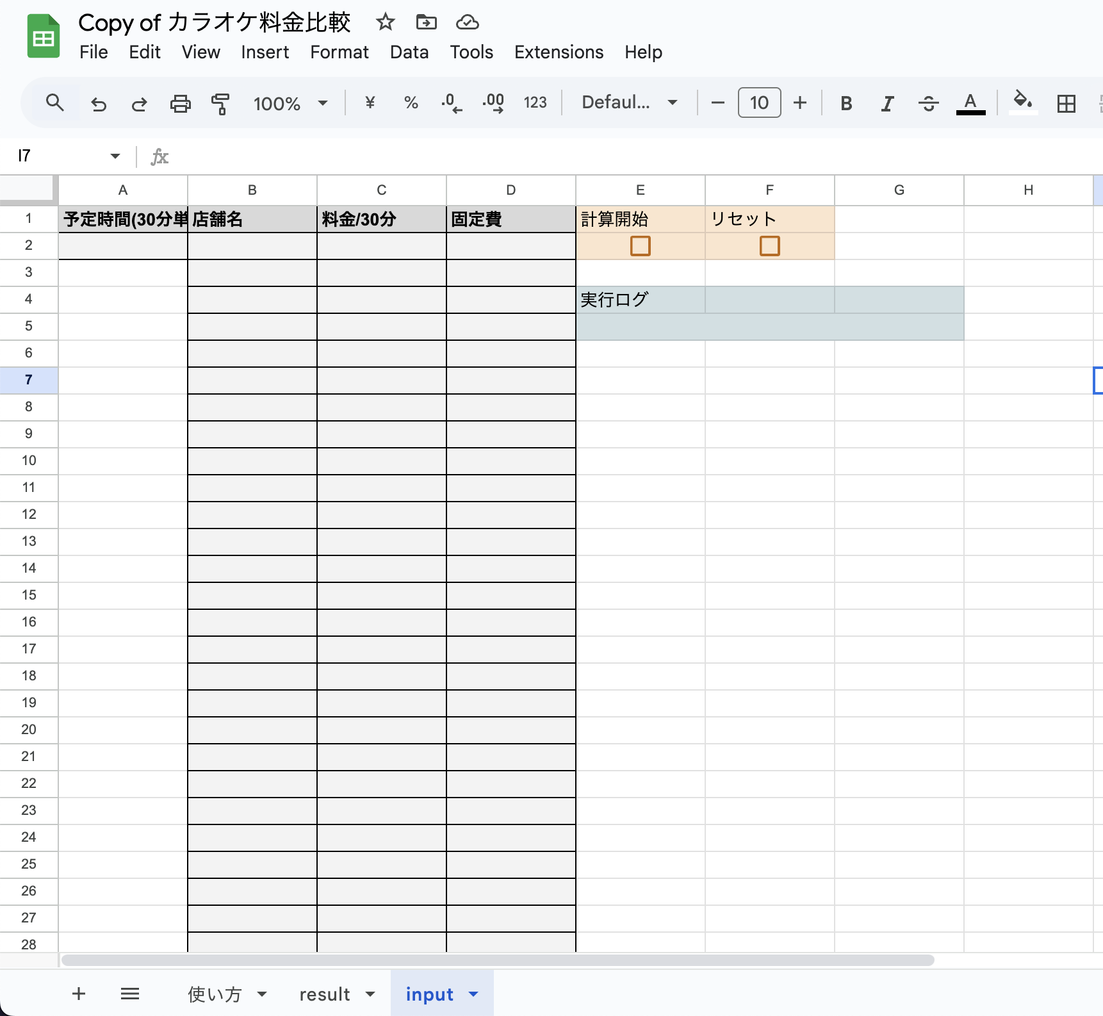Screen dimensions: 1103x1016
Task: Select the 固定費 header cell
Action: pyautogui.click(x=511, y=219)
